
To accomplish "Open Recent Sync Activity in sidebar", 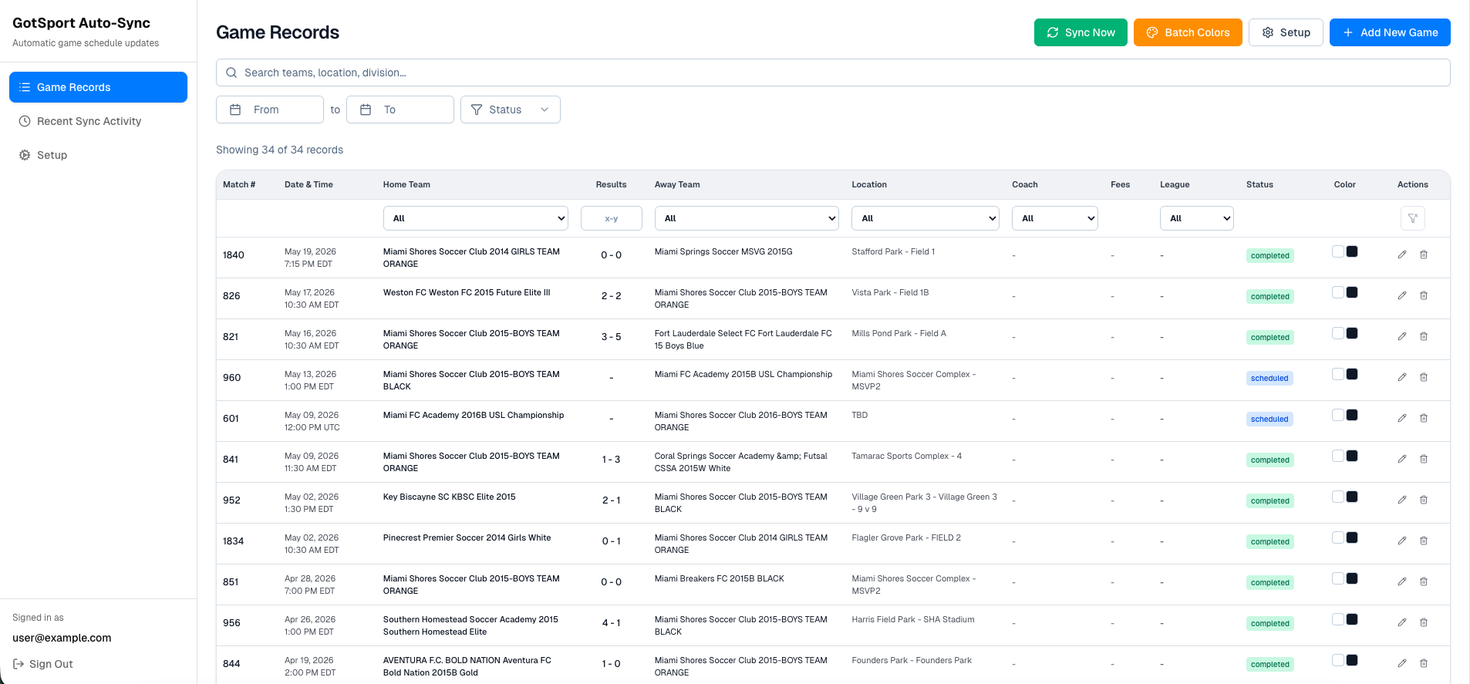I will pos(98,121).
